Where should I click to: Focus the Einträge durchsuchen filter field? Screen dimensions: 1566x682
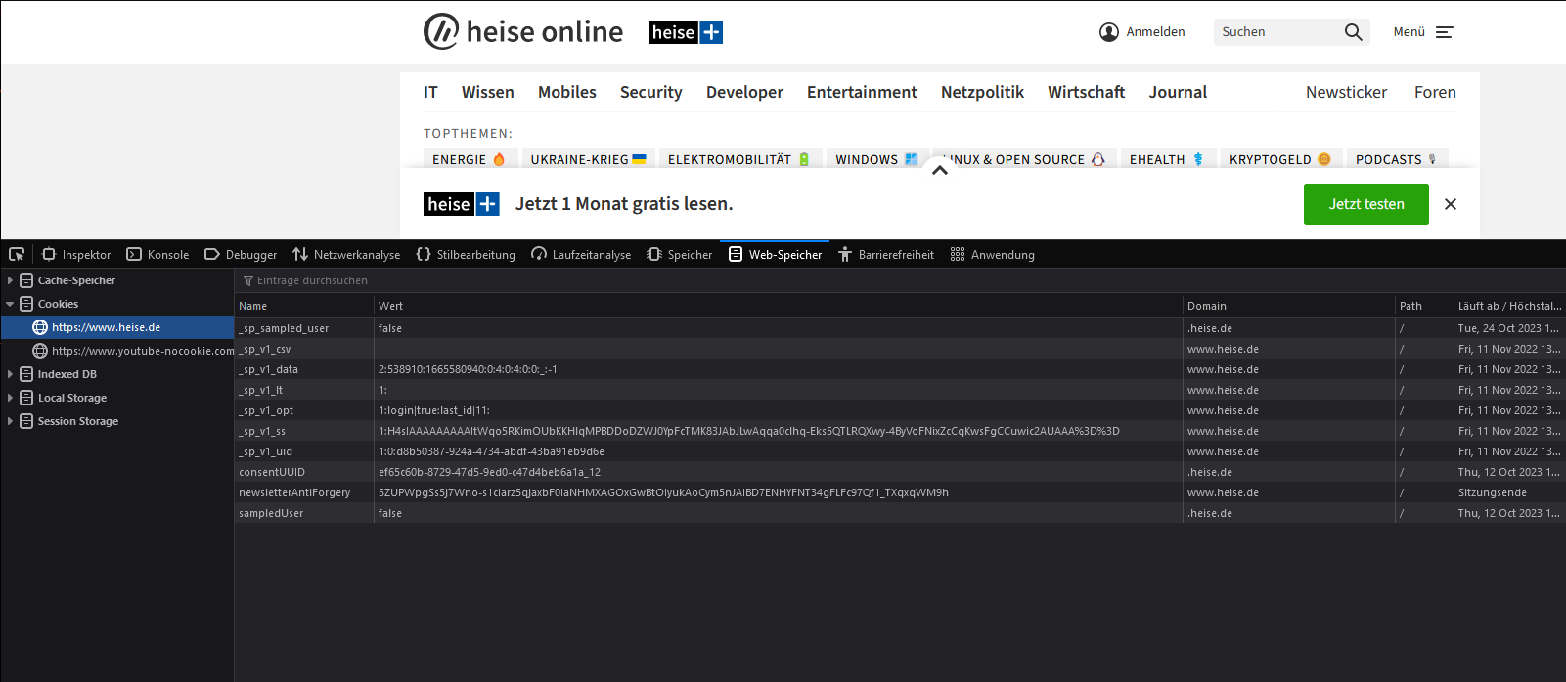pos(900,280)
